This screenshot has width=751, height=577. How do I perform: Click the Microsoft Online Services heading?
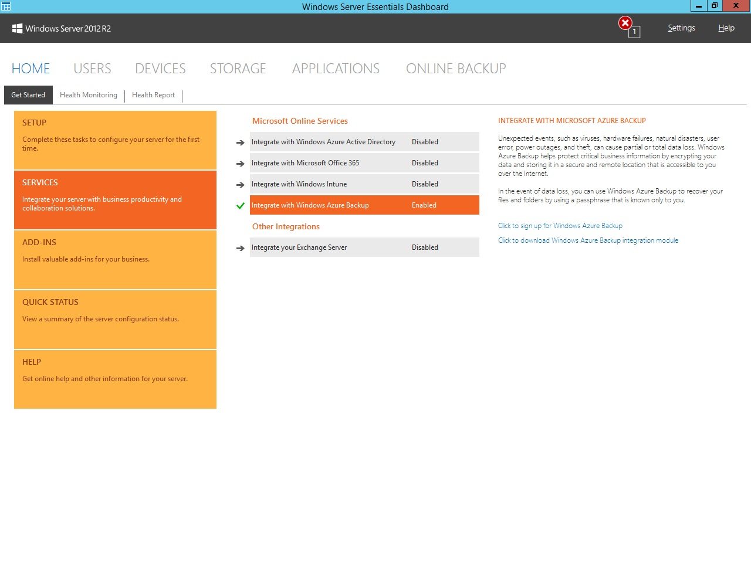pos(300,121)
